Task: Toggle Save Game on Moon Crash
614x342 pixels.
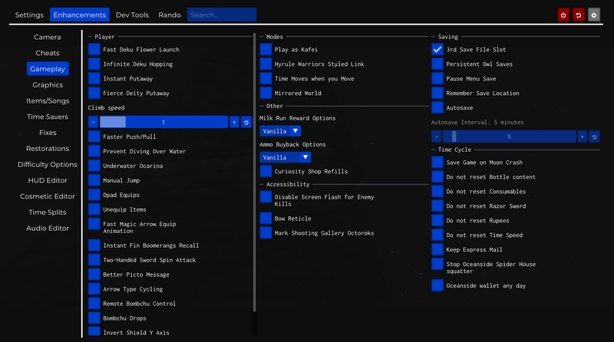Action: [x=437, y=162]
